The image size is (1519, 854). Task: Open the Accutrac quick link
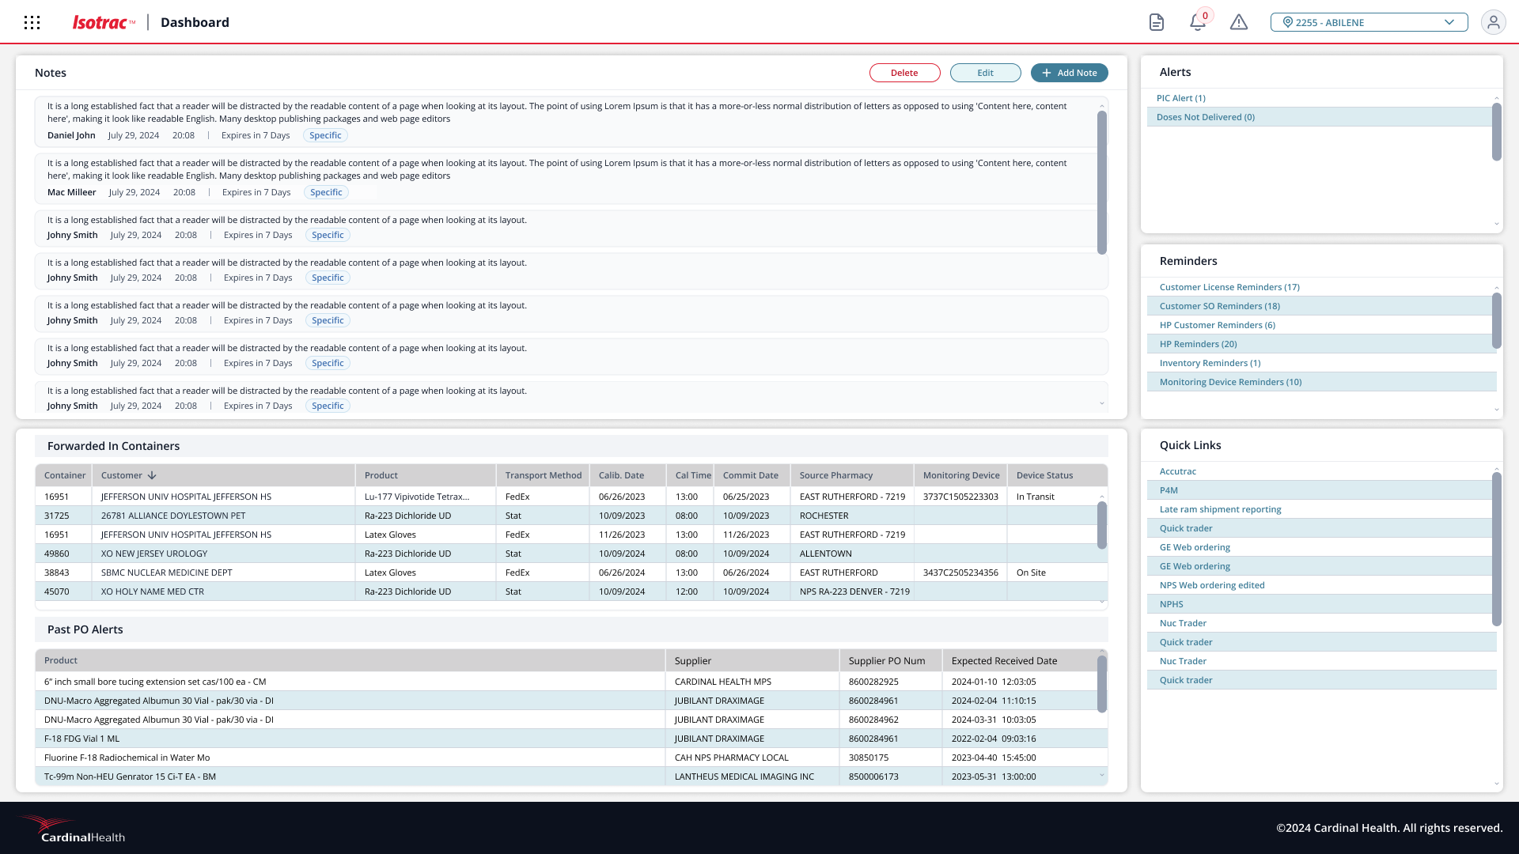(x=1177, y=471)
